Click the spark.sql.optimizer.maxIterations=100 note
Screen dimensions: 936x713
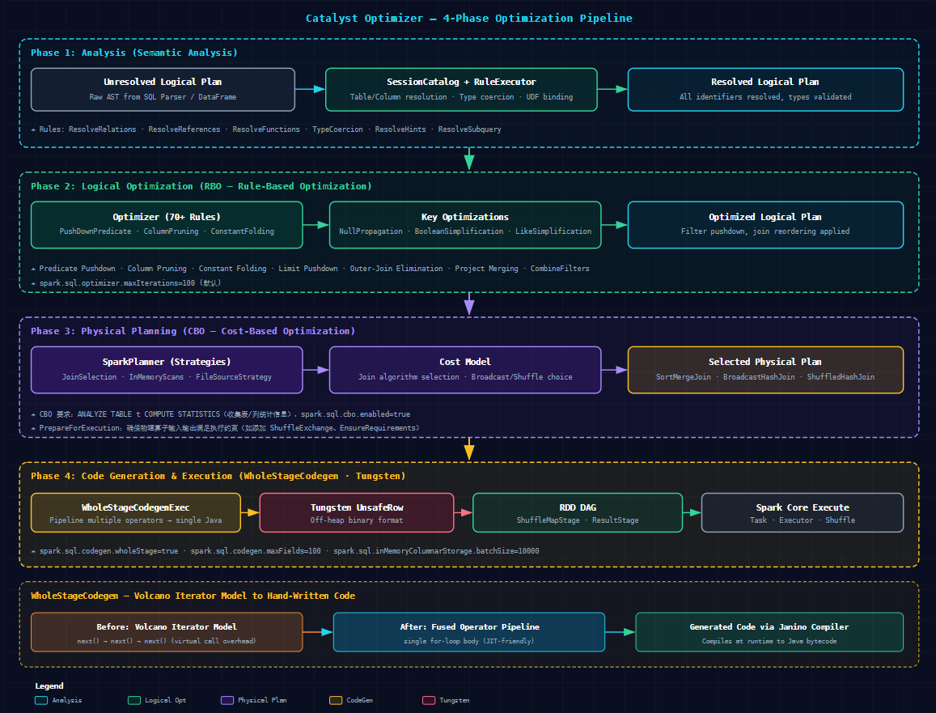pos(126,283)
